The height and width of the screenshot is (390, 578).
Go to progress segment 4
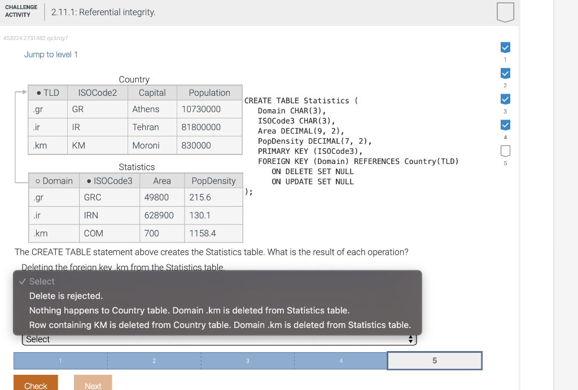(x=341, y=361)
